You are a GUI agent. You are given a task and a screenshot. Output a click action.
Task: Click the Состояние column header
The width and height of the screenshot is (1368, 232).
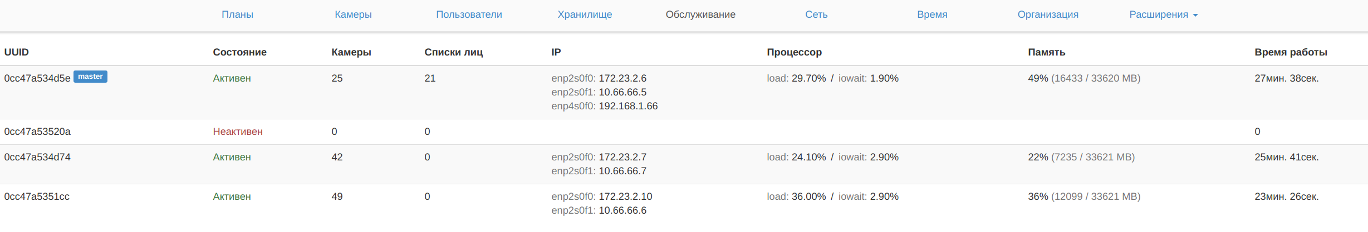pyautogui.click(x=239, y=52)
